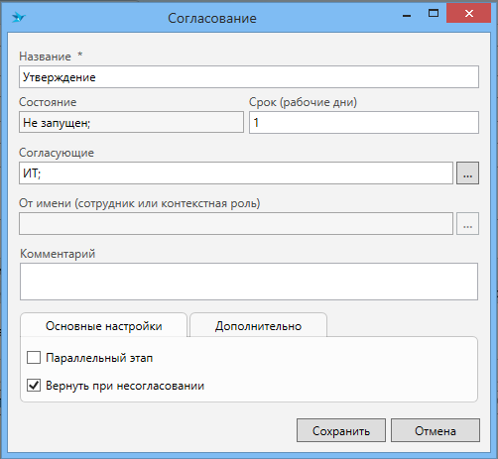The width and height of the screenshot is (498, 459).
Task: Maximize the Согласование dialog window
Action: 434,13
